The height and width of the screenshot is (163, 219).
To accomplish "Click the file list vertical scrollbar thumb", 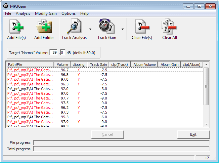I will 206,86.
